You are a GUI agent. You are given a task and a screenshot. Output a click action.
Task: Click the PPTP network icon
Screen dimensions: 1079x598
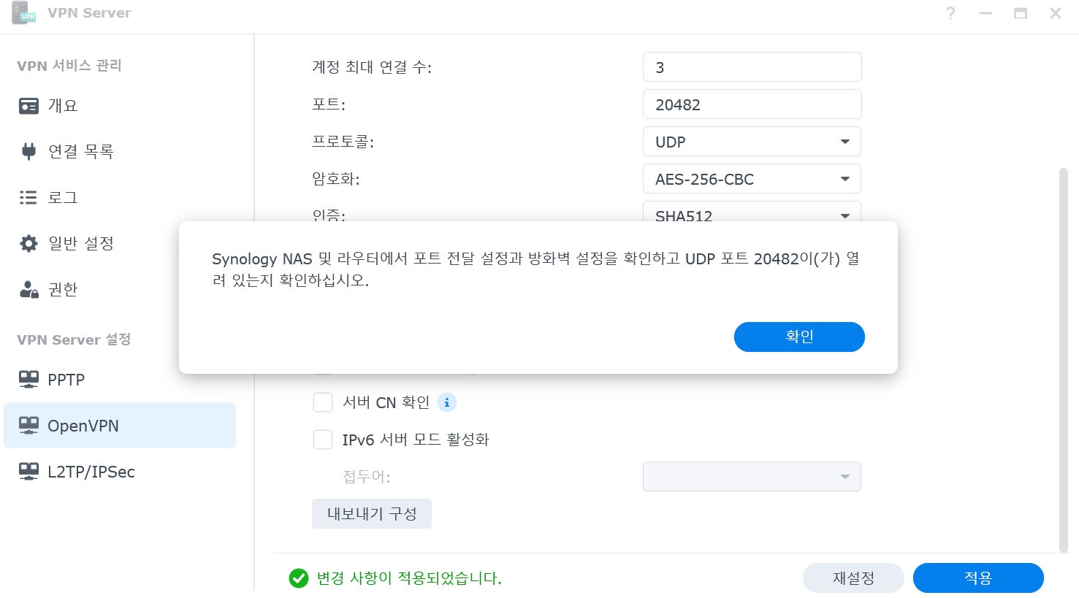(x=28, y=379)
